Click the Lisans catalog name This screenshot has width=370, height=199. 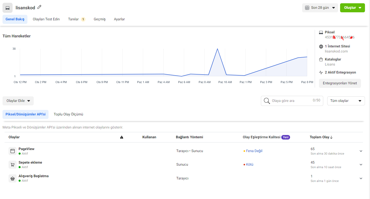point(330,64)
